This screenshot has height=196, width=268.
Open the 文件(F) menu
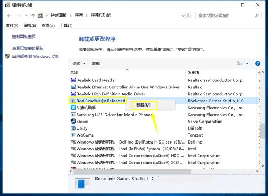12,25
